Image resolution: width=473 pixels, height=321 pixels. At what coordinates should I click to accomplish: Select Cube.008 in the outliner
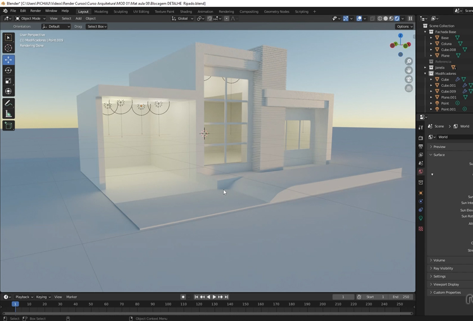click(x=448, y=50)
